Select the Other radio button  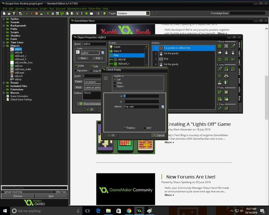point(115,83)
